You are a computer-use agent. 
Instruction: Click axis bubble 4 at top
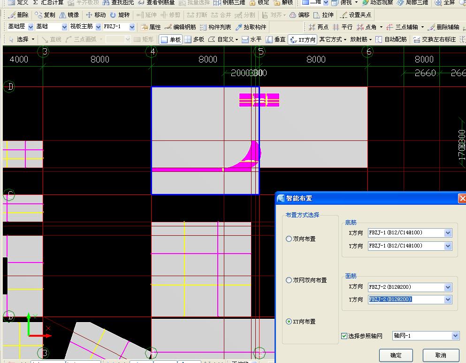pyautogui.click(x=152, y=52)
